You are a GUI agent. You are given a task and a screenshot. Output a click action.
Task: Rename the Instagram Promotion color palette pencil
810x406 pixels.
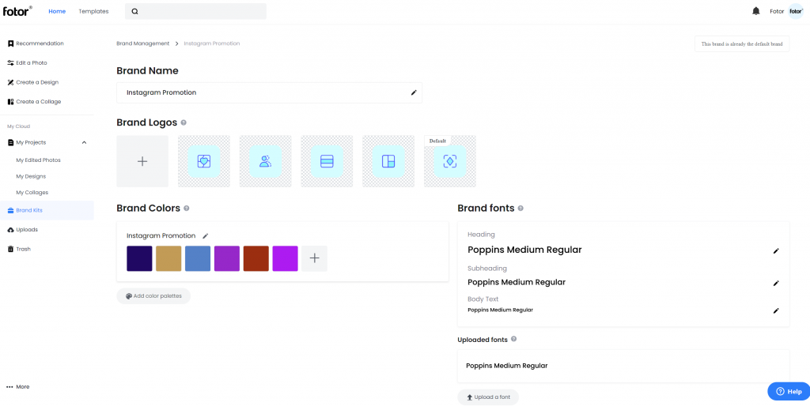[205, 235]
